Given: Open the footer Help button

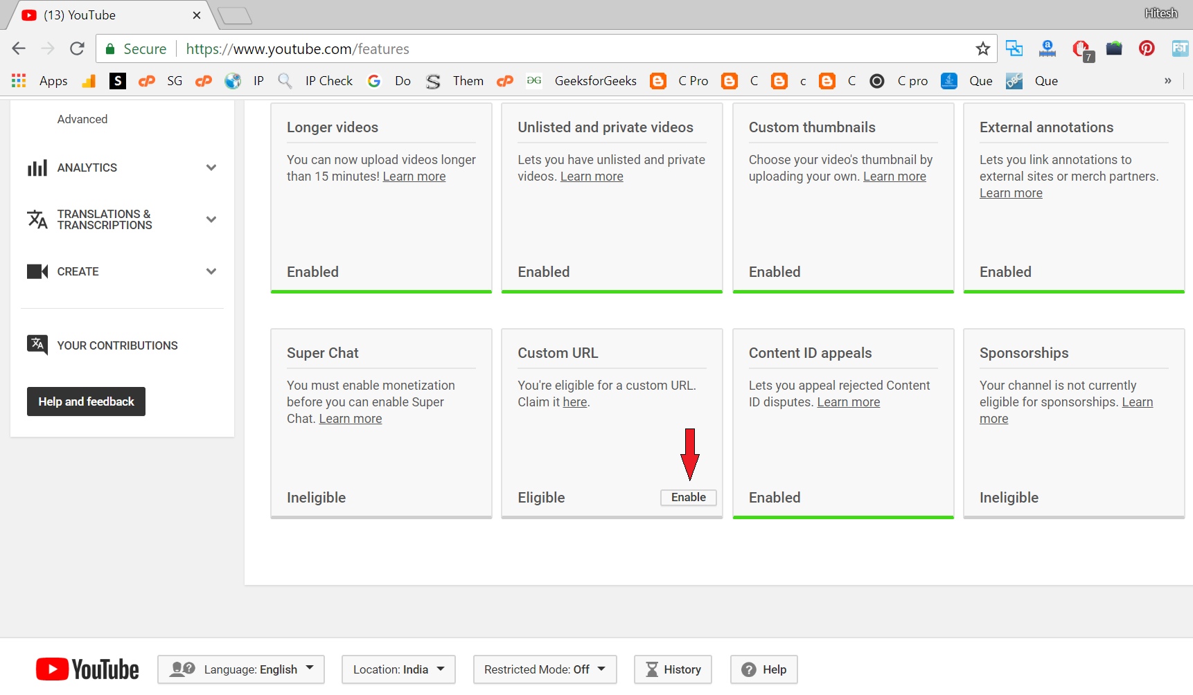Looking at the screenshot, I should 764,669.
